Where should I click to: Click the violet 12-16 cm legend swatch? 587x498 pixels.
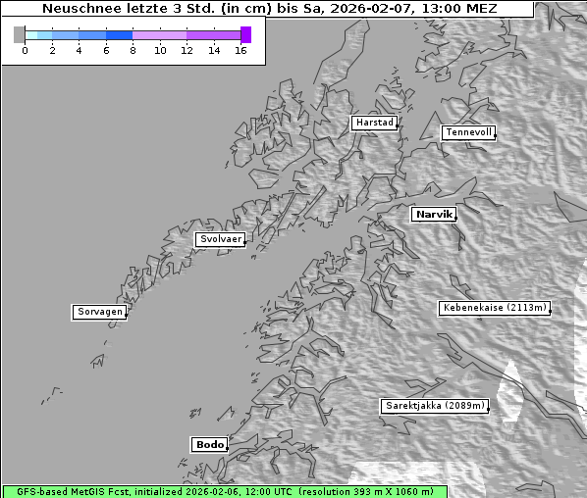point(213,35)
